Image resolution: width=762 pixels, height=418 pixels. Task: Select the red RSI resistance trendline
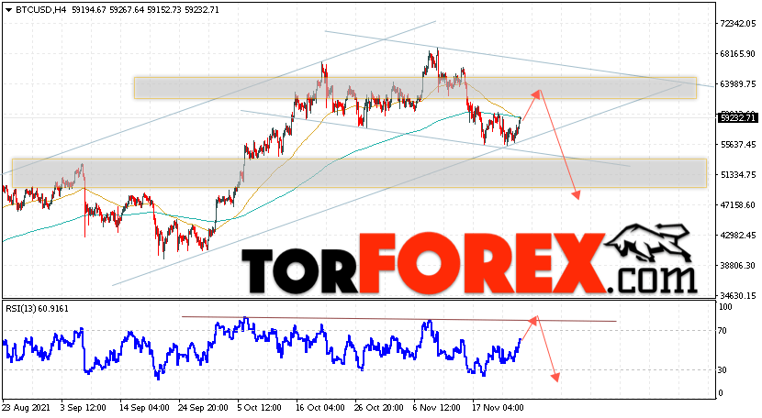coord(399,319)
